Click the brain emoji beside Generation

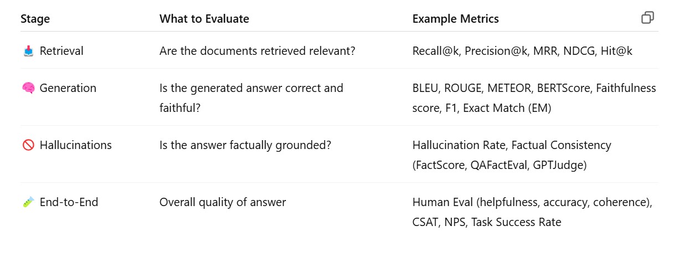pyautogui.click(x=28, y=88)
